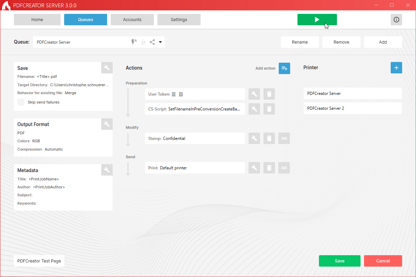The width and height of the screenshot is (416, 277).
Task: Select the Queues tab
Action: click(x=86, y=20)
